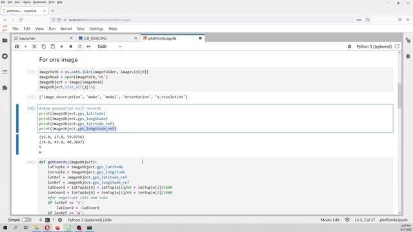
Task: Open Running Terminals and Kernels panel
Action: (x=5, y=56)
